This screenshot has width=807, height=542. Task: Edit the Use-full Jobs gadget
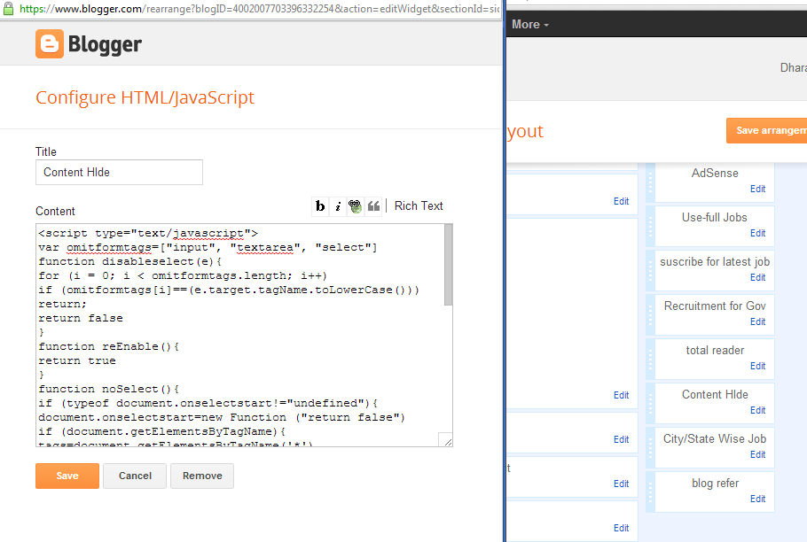[757, 233]
